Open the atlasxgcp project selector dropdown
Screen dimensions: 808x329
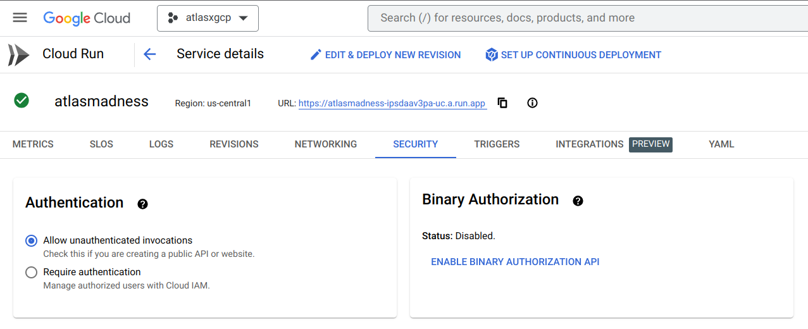(x=208, y=18)
